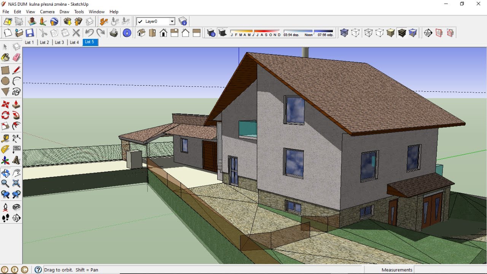Select the Offset tool
This screenshot has height=274, width=487.
pyautogui.click(x=16, y=126)
